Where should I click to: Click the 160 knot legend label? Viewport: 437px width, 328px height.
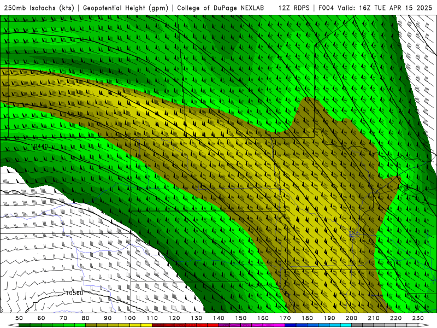(263, 318)
